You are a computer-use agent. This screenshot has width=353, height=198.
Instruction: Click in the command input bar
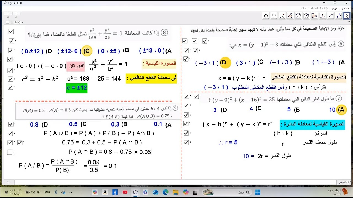pyautogui.click(x=175, y=182)
